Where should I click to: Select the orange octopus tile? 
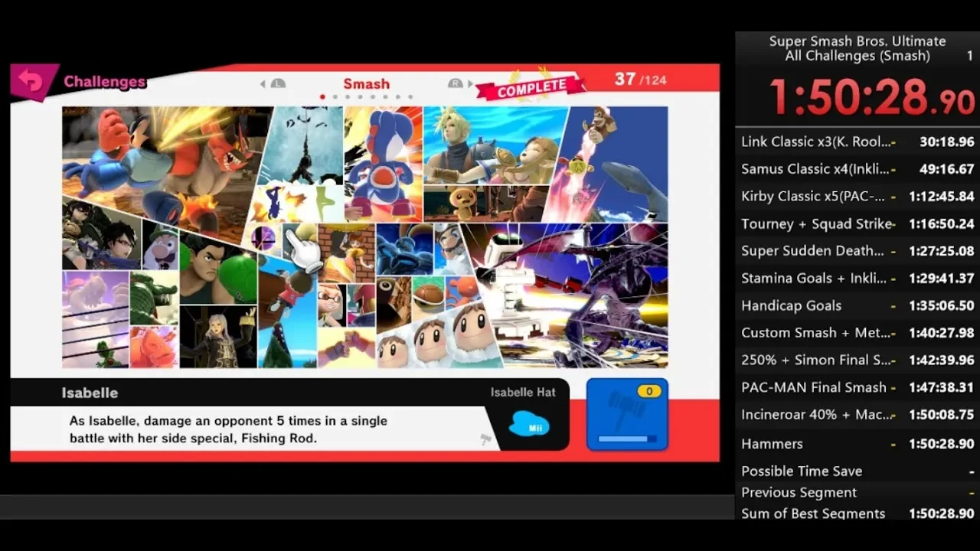pos(463,291)
